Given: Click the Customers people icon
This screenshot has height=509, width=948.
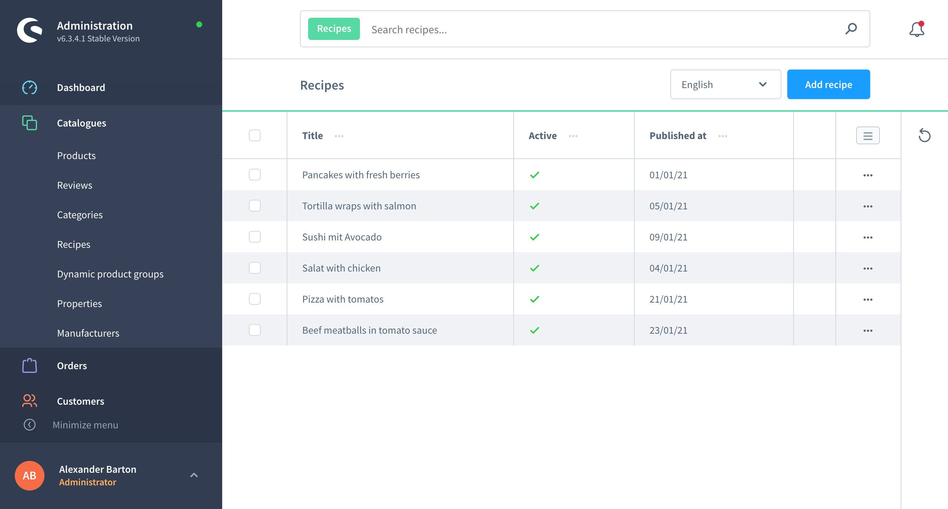Looking at the screenshot, I should point(30,401).
